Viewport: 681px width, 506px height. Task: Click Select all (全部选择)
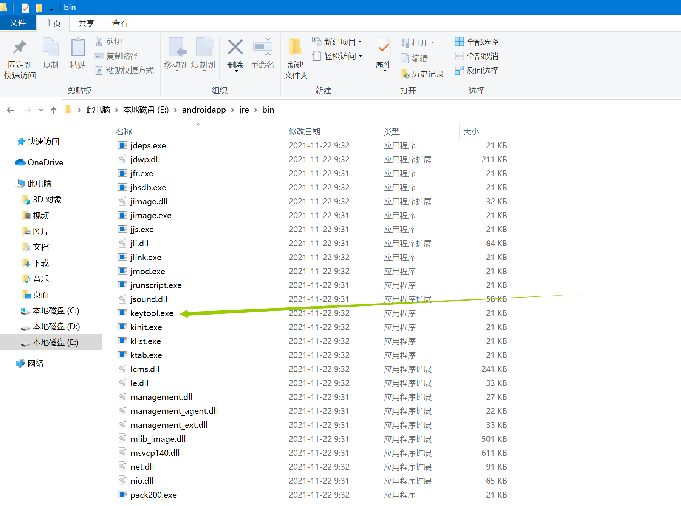click(x=477, y=42)
